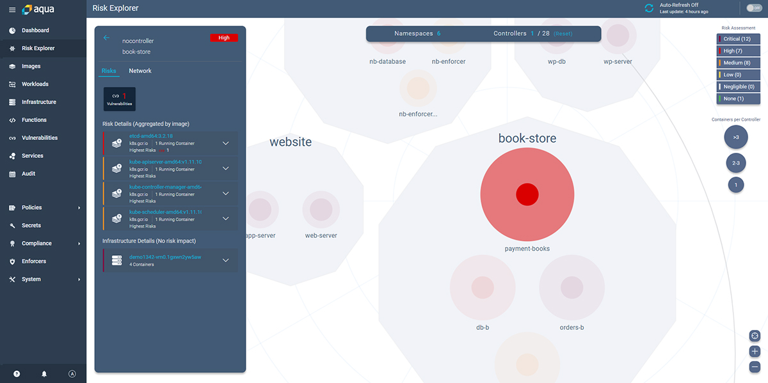The height and width of the screenshot is (383, 768).
Task: Click the "Controllers 1 / 28" counter
Action: 522,33
